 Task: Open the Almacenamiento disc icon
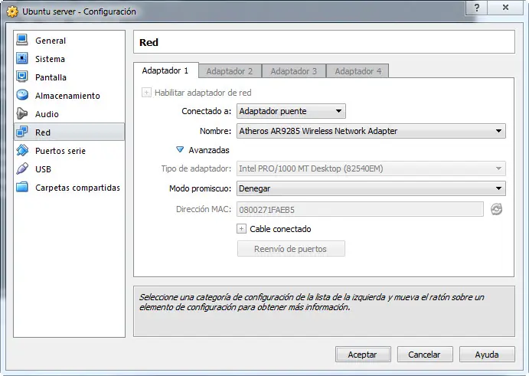pyautogui.click(x=22, y=95)
